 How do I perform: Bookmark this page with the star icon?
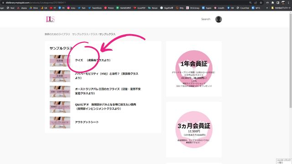click(261, 3)
